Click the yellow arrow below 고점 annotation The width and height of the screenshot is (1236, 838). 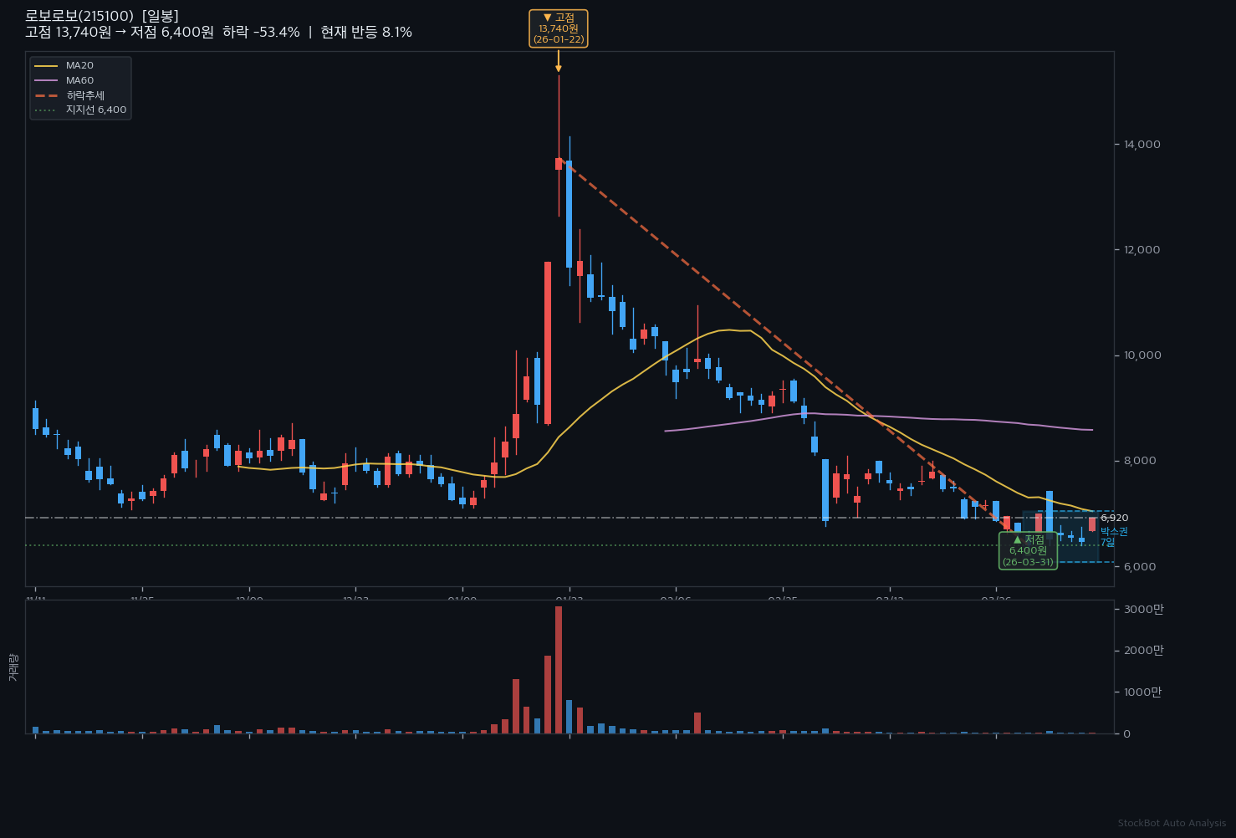click(x=559, y=62)
